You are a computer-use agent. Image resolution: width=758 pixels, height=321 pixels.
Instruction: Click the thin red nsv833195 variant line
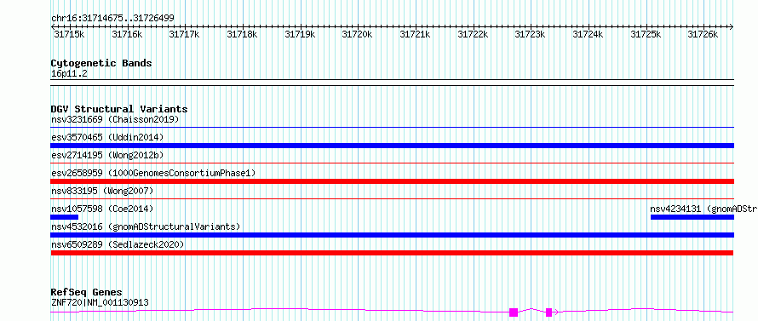(x=393, y=198)
